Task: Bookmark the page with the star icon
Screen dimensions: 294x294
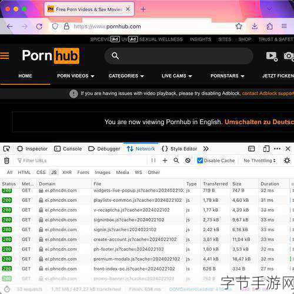Action: (x=239, y=26)
